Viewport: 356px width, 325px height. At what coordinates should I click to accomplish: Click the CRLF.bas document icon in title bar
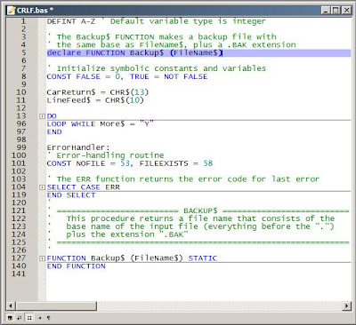[x=12, y=11]
